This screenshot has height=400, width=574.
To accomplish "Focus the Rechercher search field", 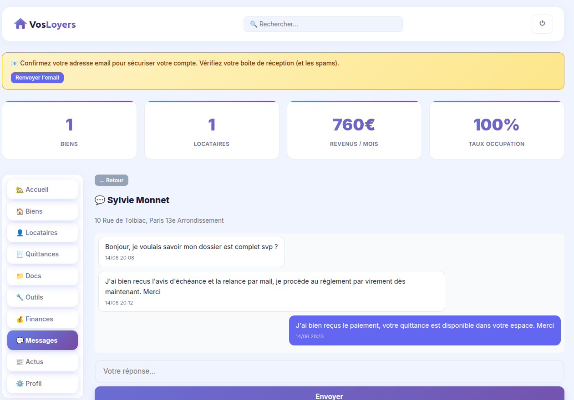I will [323, 24].
